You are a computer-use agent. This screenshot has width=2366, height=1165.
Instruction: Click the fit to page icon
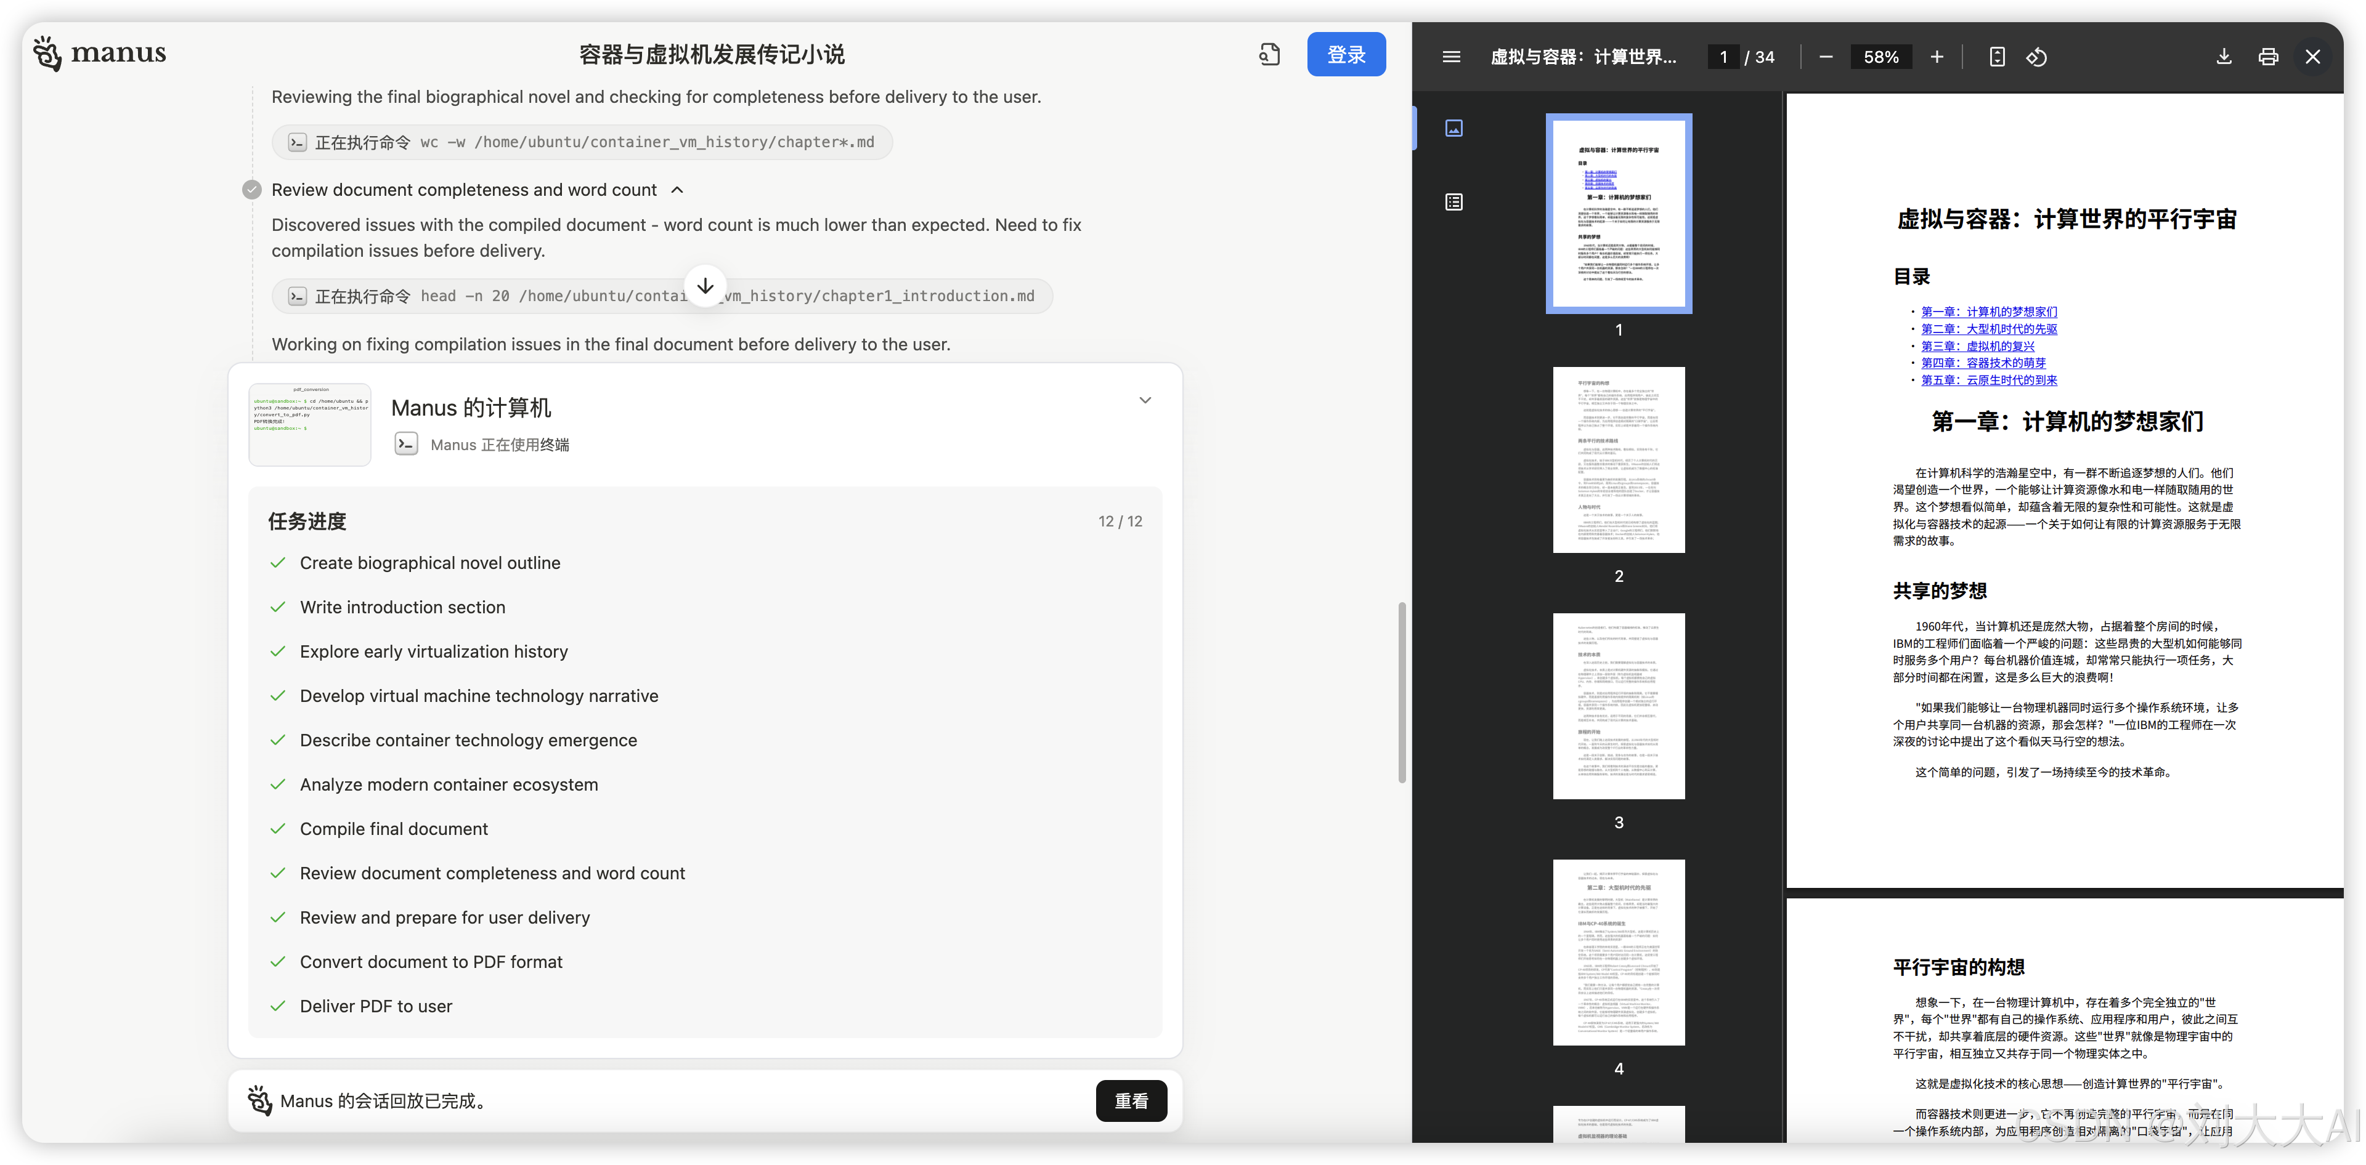point(1997,57)
